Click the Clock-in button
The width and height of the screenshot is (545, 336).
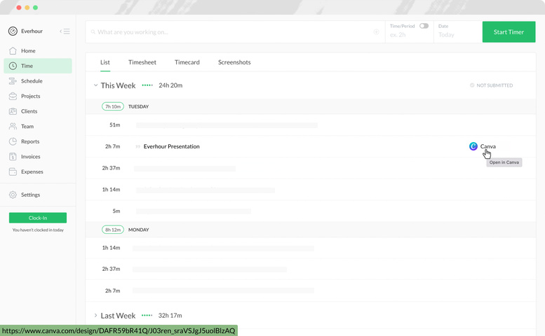coord(38,218)
